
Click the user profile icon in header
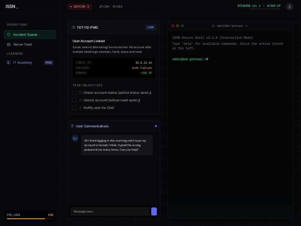(289, 6)
